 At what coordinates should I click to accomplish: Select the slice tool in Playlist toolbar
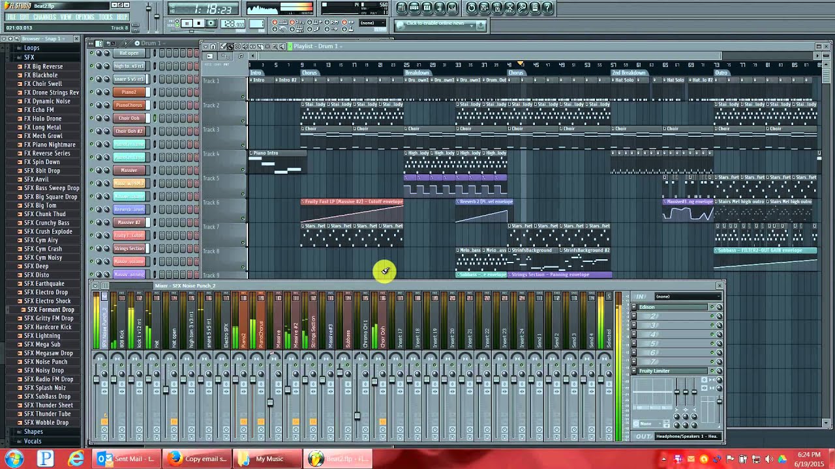(x=260, y=46)
